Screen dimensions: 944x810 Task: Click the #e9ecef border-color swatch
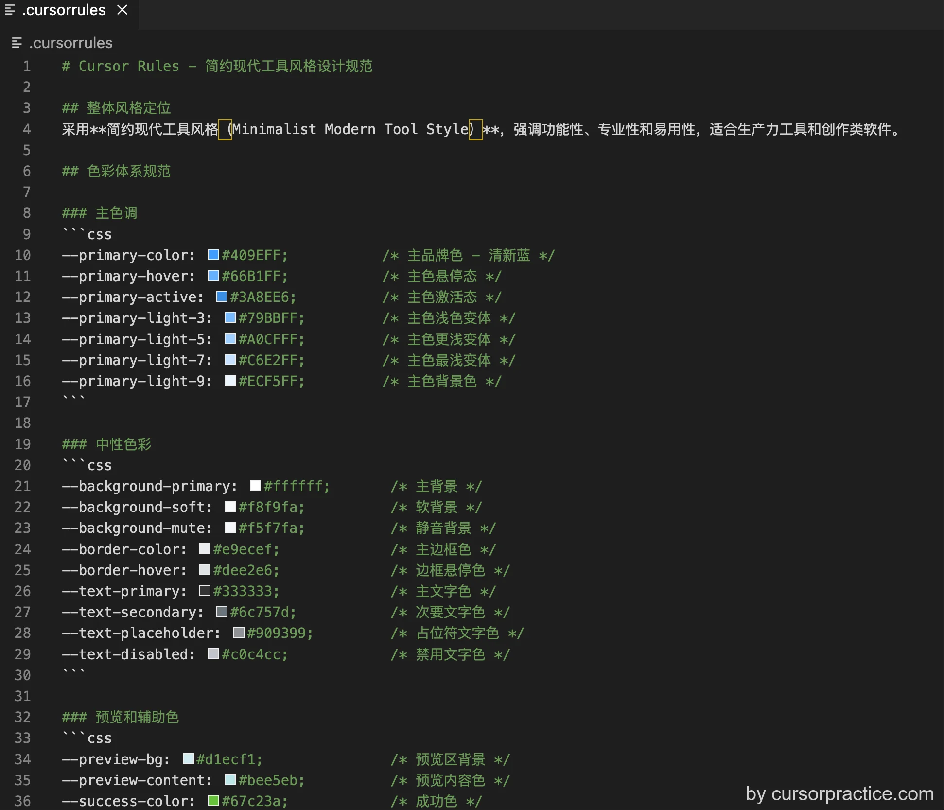click(205, 549)
